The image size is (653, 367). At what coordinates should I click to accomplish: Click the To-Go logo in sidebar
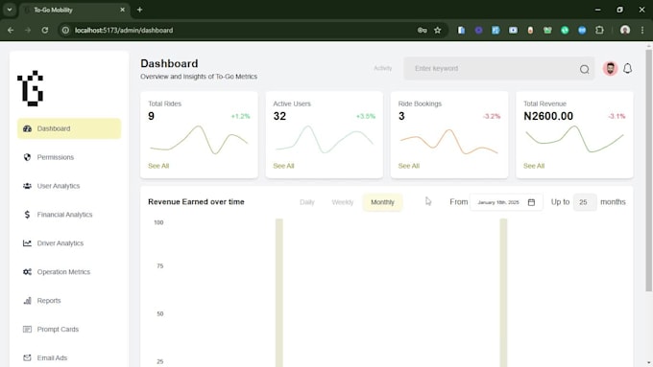point(31,88)
